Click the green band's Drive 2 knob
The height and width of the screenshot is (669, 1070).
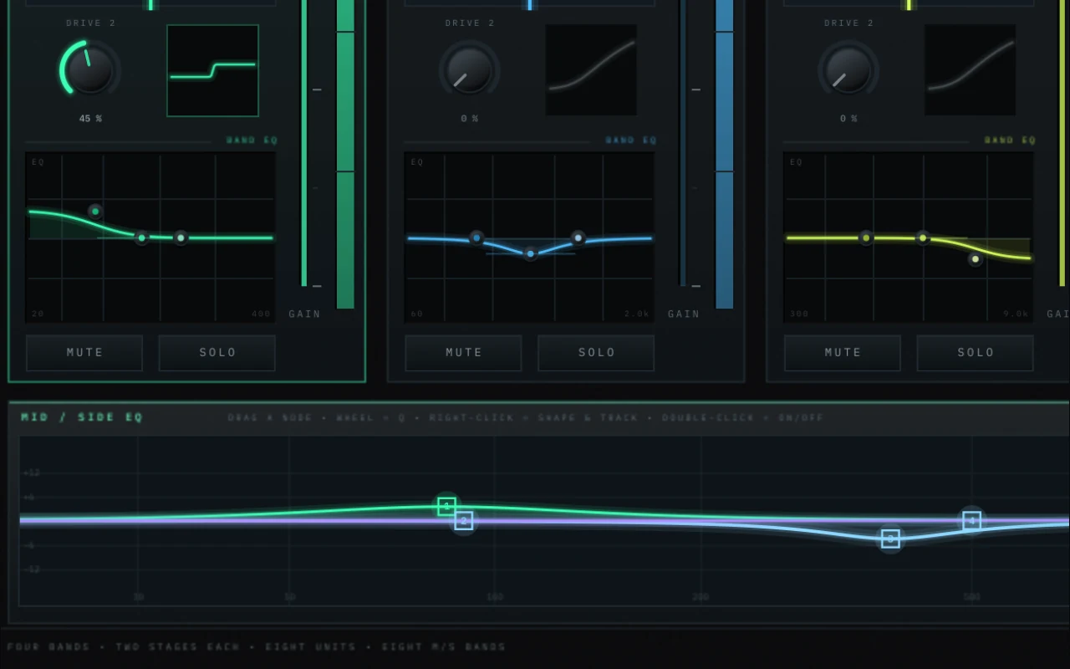click(x=89, y=69)
